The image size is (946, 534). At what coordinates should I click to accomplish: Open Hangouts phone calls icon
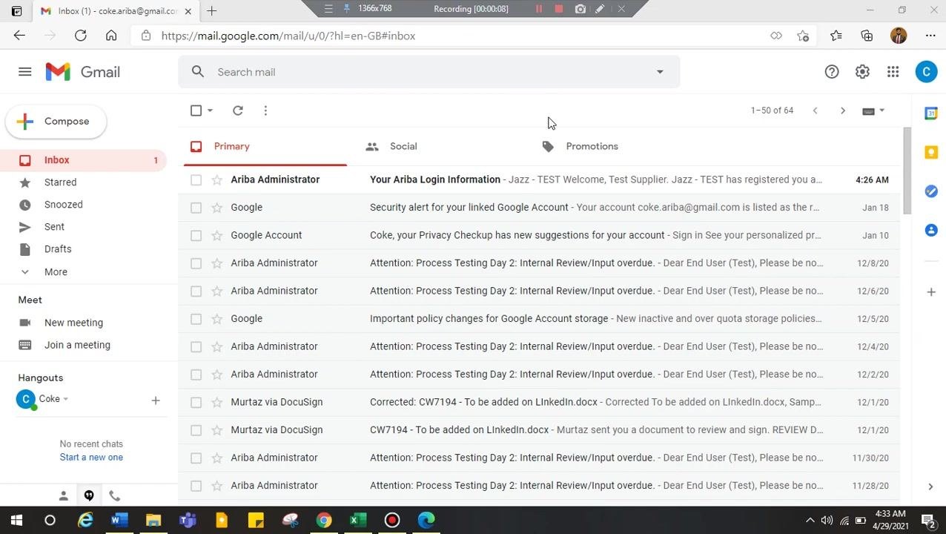coord(114,495)
